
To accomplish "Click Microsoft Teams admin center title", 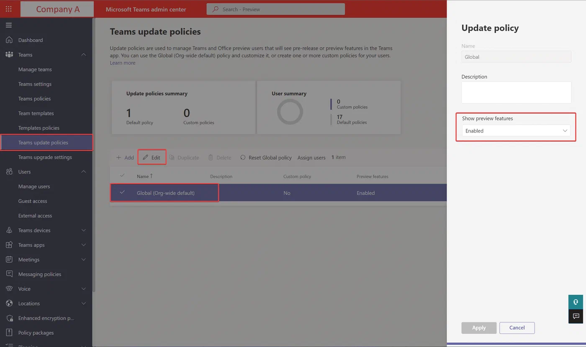I will [x=146, y=9].
